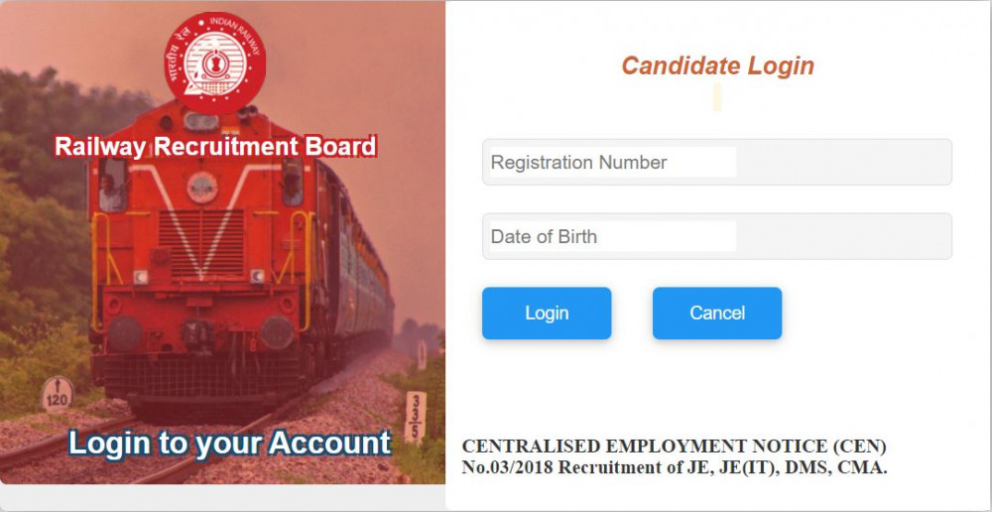
Task: Select the Candidate Login heading
Action: 717,66
